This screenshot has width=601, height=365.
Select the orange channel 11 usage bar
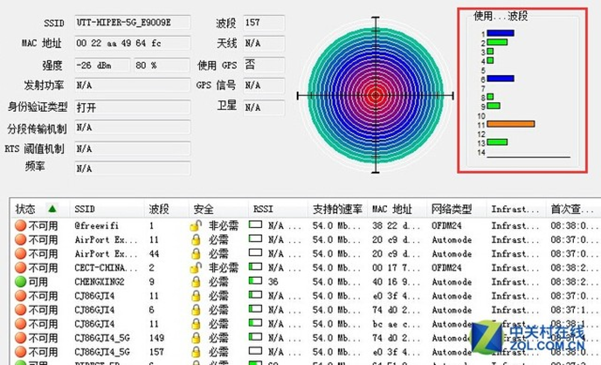pos(510,124)
